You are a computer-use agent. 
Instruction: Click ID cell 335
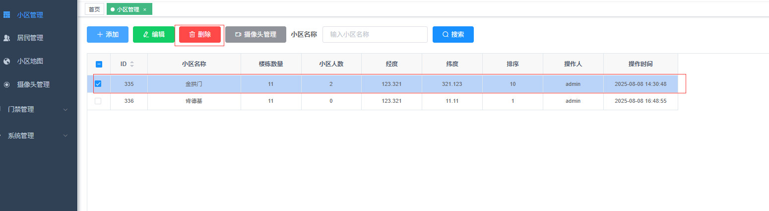click(x=129, y=84)
